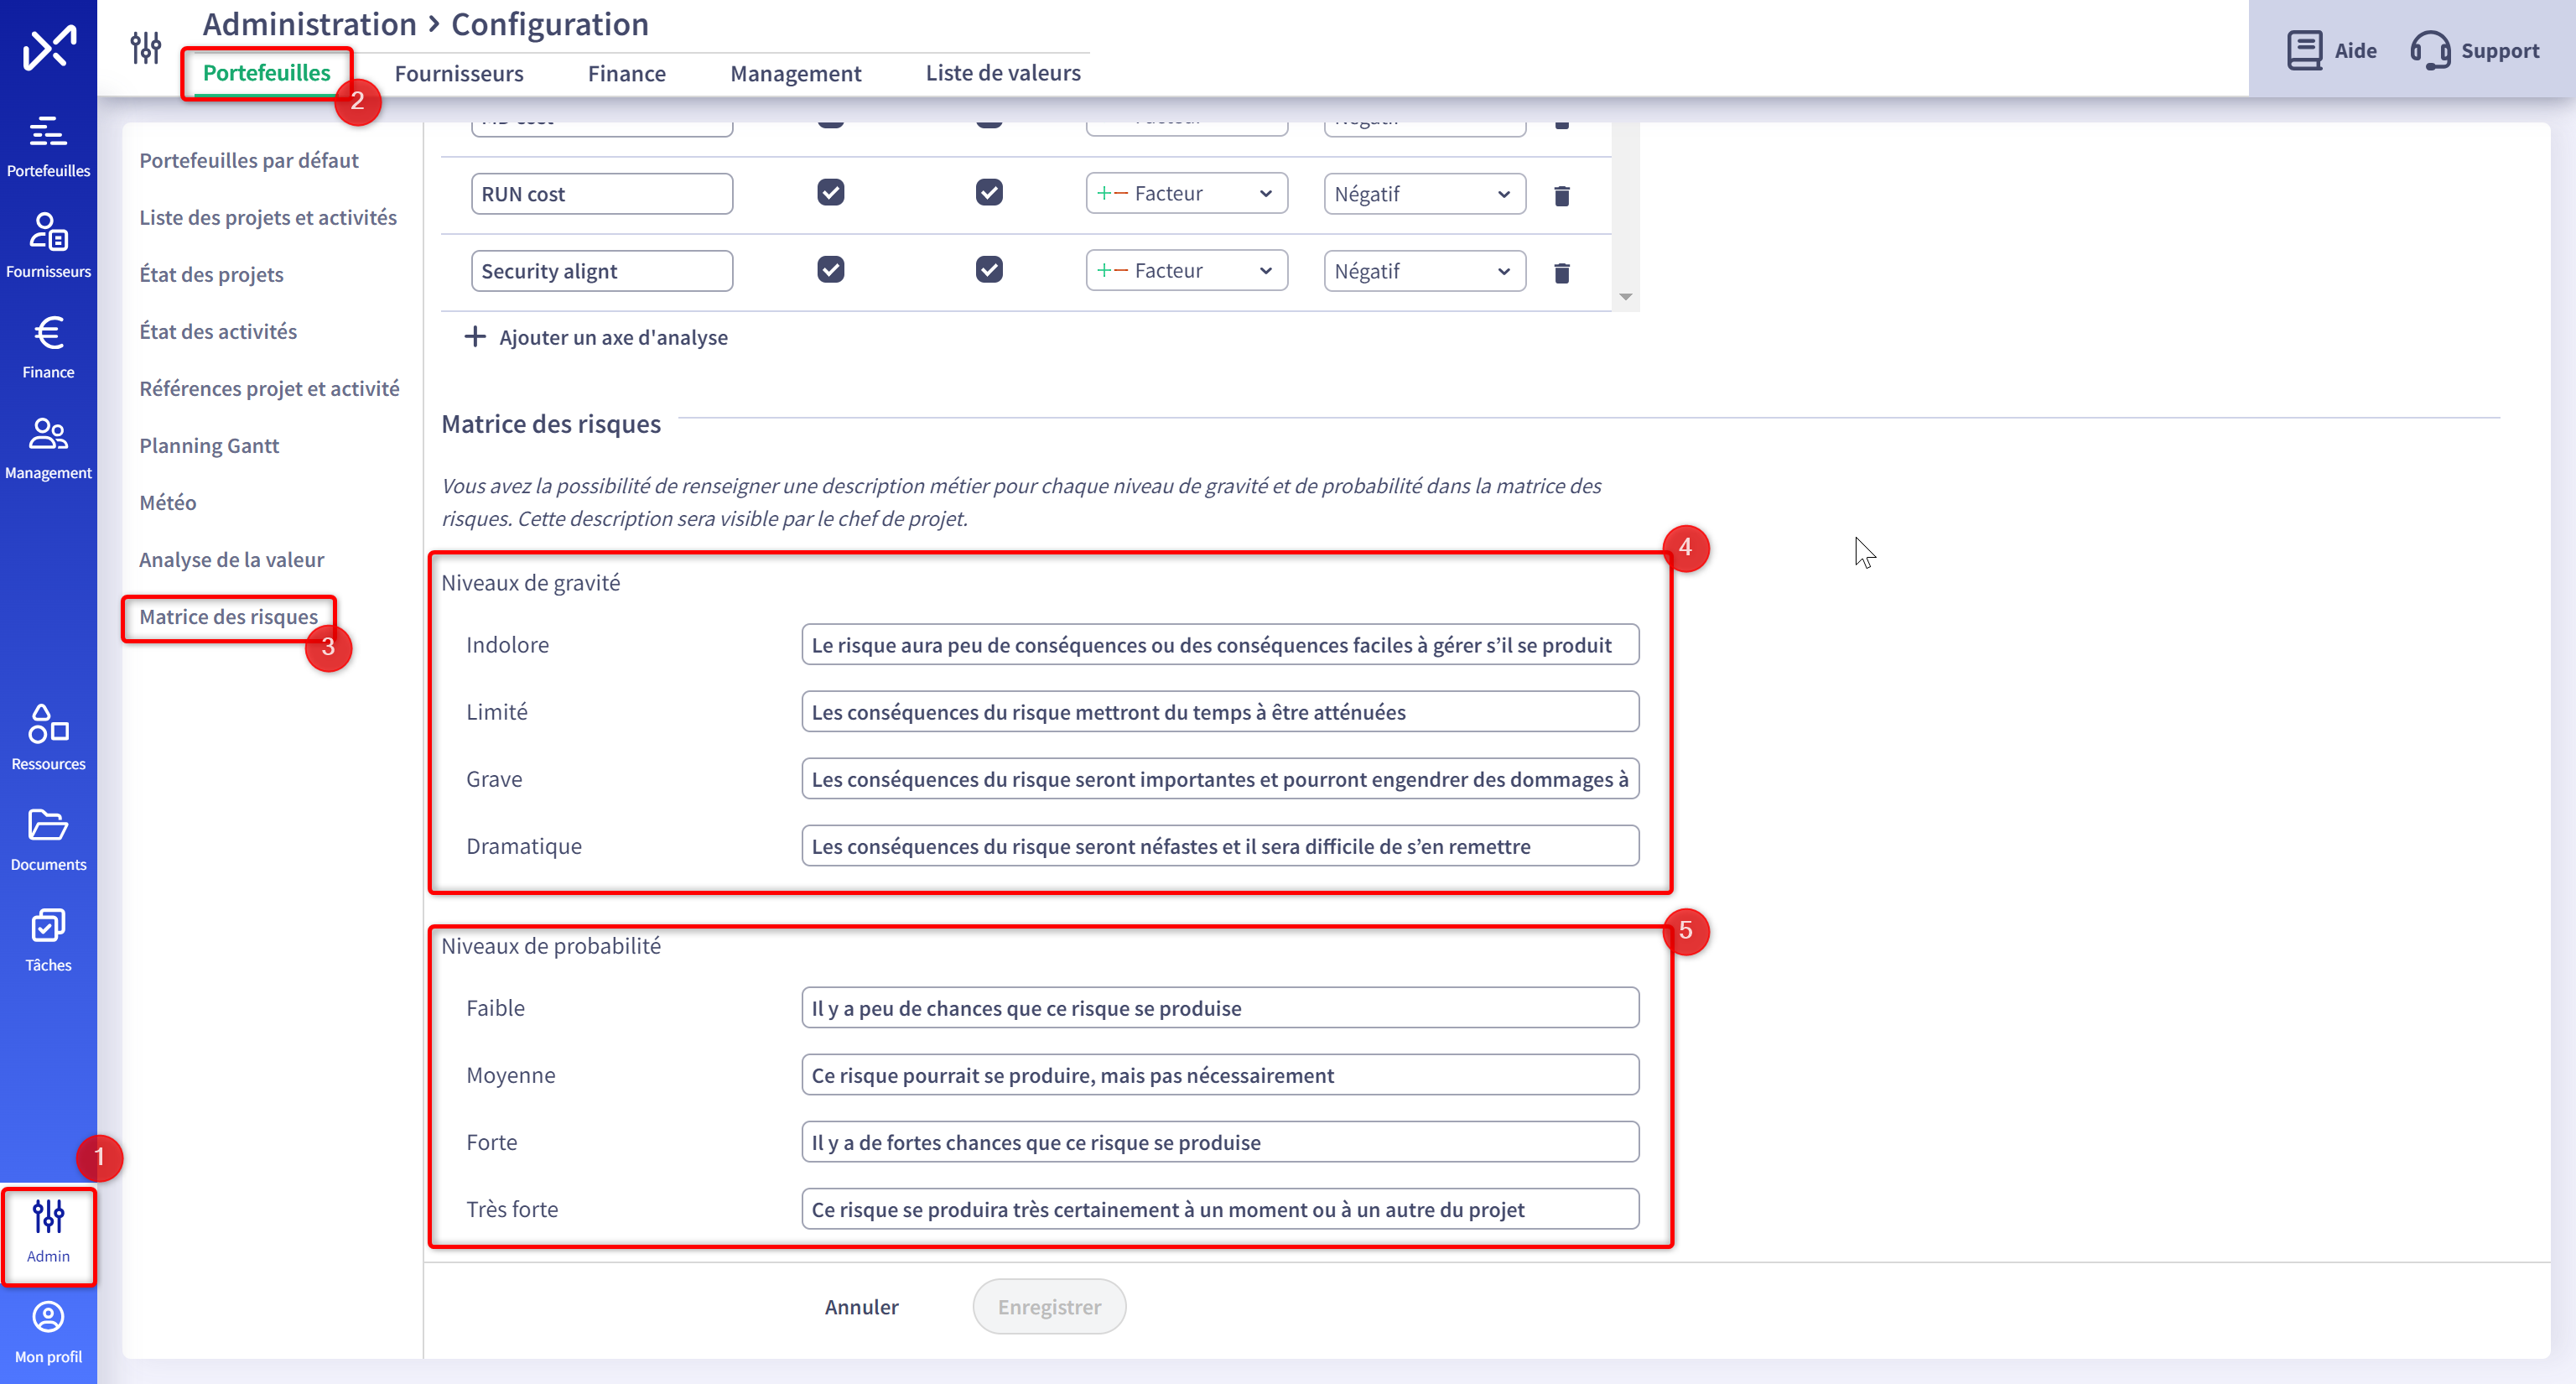Viewport: 2576px width, 1384px height.
Task: Click the plus icon for adding analysis axis
Action: point(475,337)
